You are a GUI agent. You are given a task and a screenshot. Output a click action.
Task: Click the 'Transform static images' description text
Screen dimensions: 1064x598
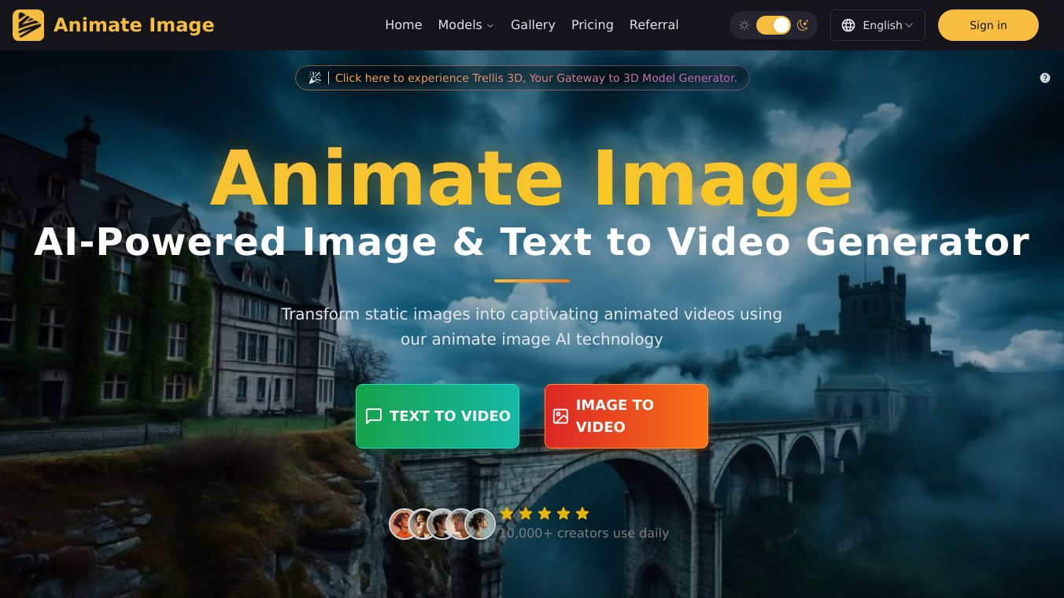[532, 327]
